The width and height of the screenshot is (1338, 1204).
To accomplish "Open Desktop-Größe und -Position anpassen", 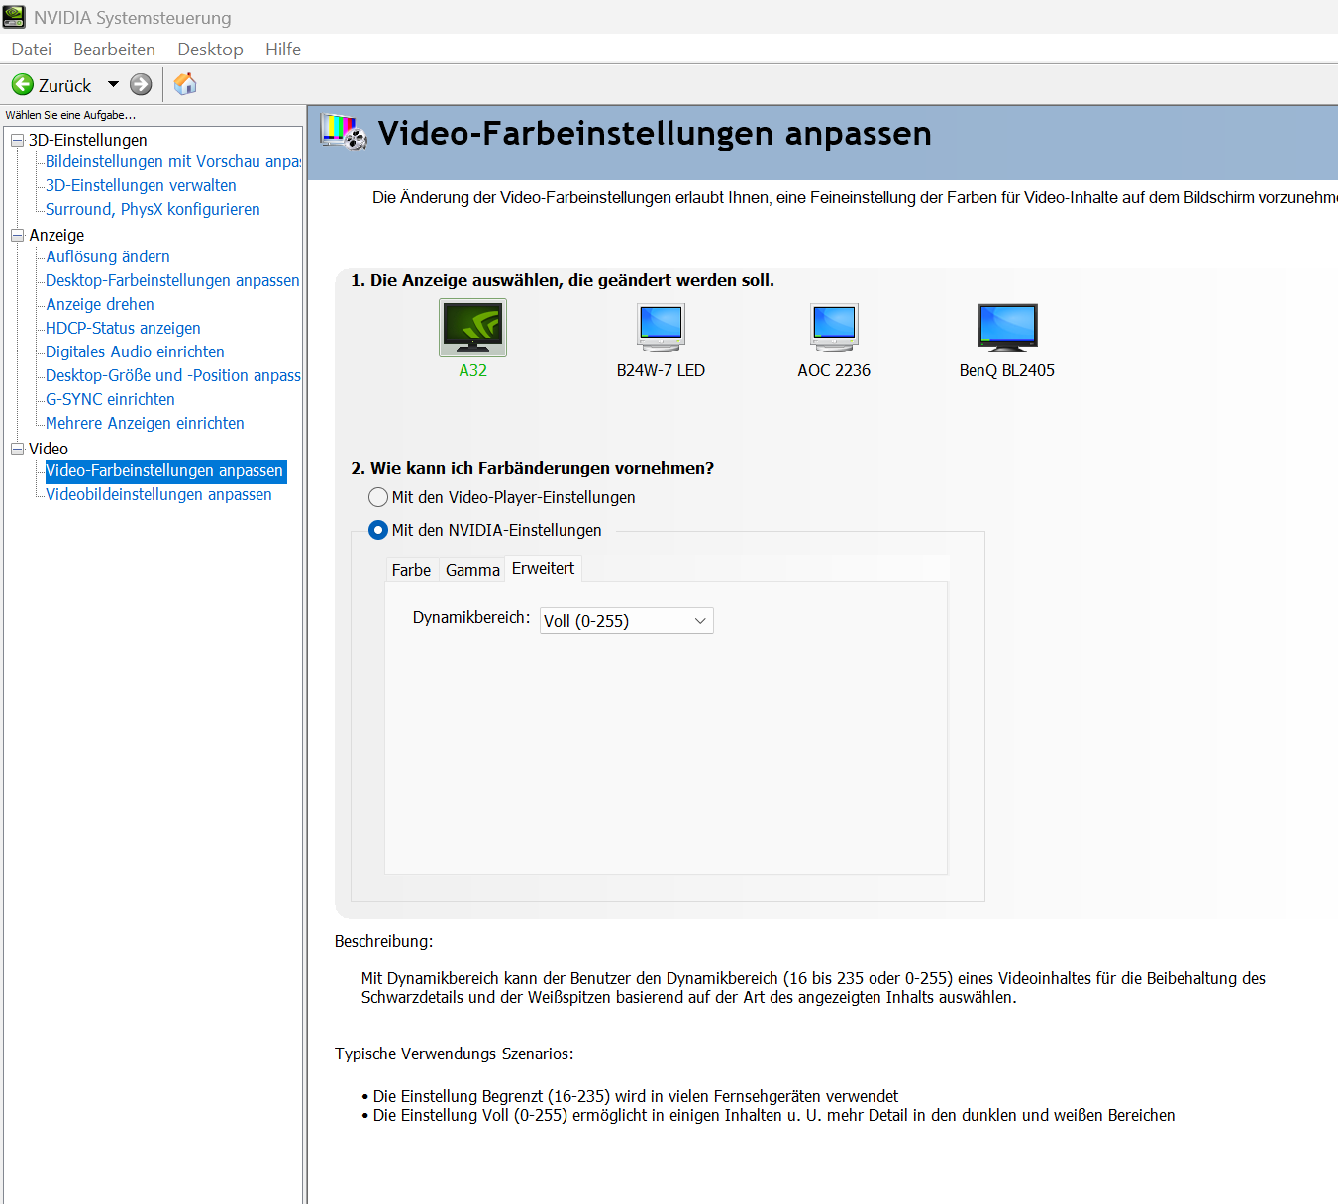I will click(173, 375).
